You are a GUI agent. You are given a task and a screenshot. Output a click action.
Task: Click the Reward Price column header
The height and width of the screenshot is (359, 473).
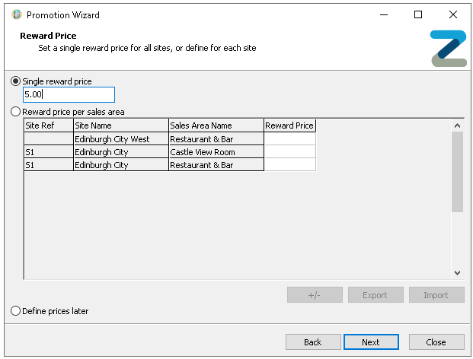(289, 125)
